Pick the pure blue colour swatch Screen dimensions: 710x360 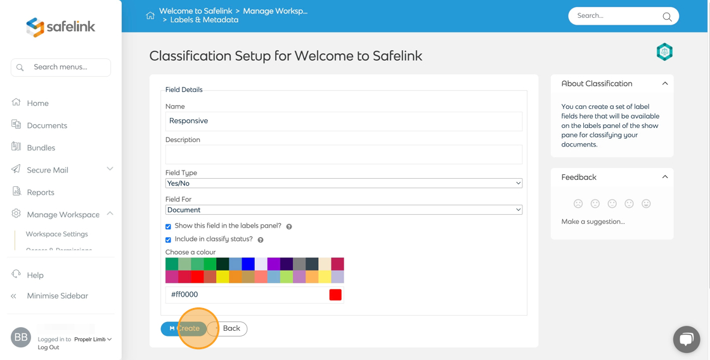(248, 264)
